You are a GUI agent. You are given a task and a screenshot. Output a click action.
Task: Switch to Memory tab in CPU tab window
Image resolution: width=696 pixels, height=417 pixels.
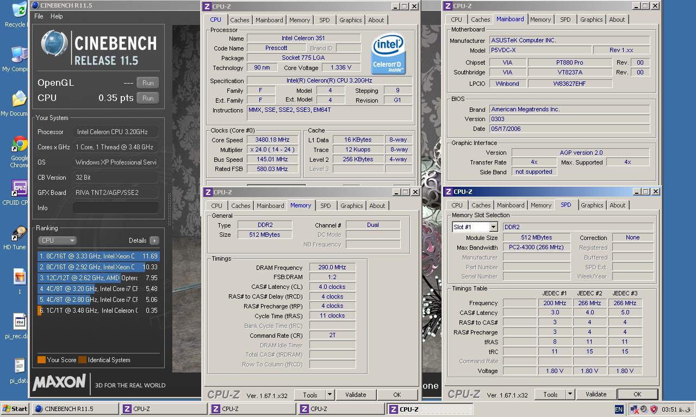click(300, 20)
